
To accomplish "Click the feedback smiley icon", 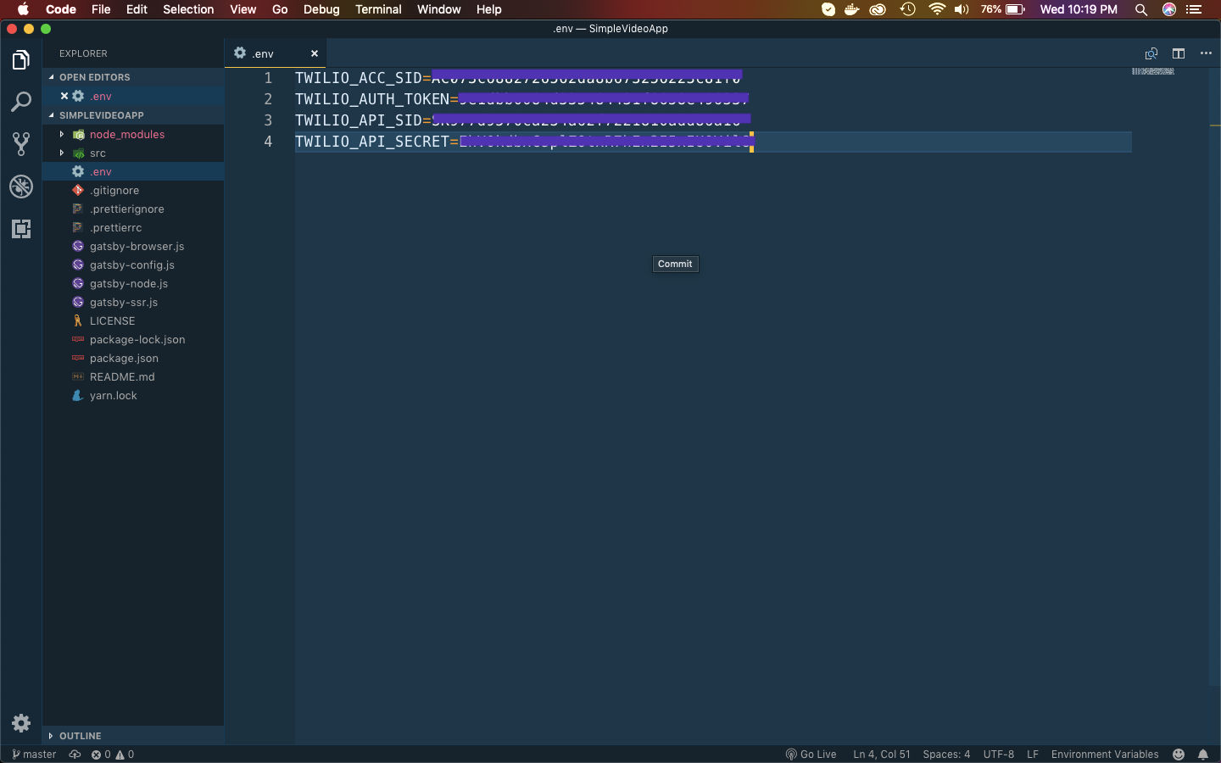I will click(1178, 755).
